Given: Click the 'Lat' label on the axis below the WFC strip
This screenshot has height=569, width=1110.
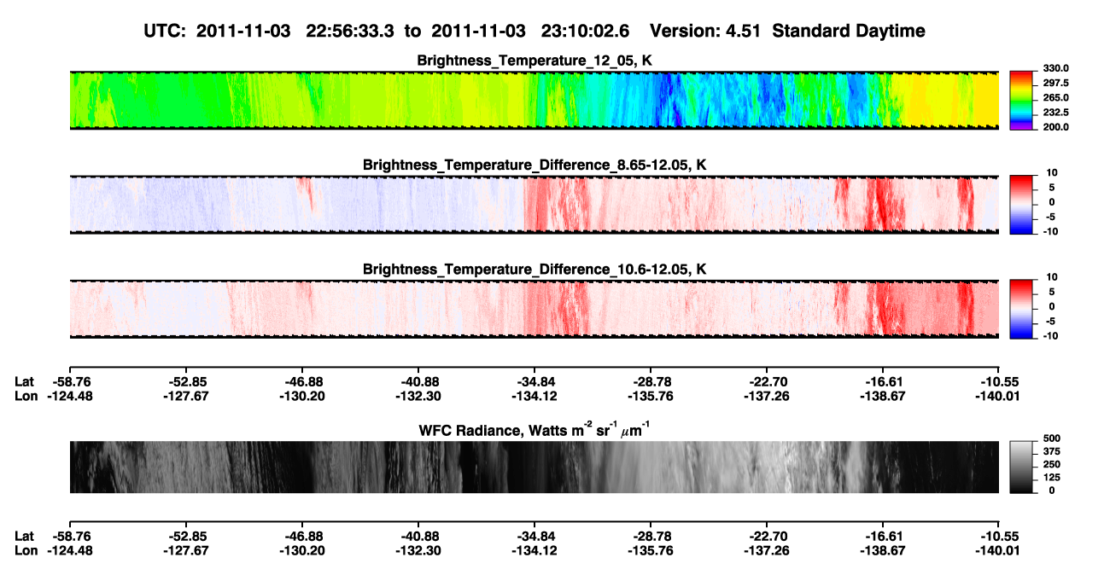Looking at the screenshot, I should pyautogui.click(x=25, y=536).
